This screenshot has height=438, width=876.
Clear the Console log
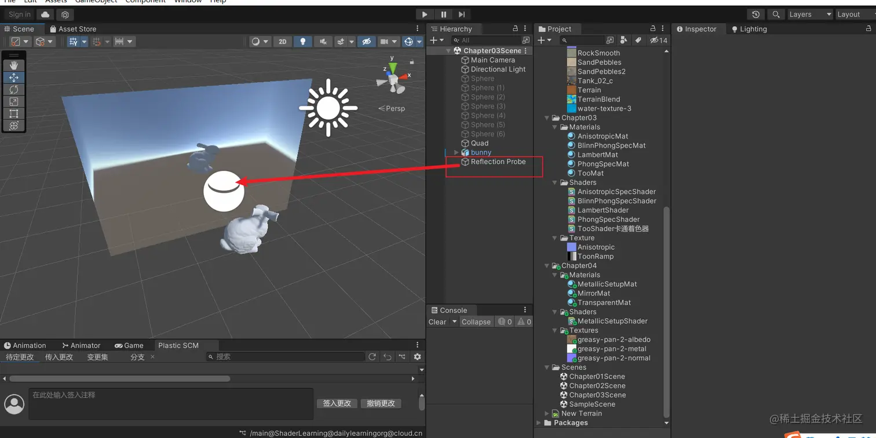[x=437, y=322]
